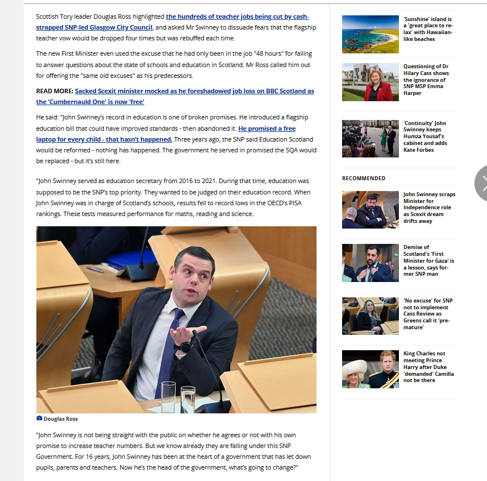The height and width of the screenshot is (481, 487).
Task: Open the 'Sunshine' island beach thumbnail
Action: click(370, 34)
